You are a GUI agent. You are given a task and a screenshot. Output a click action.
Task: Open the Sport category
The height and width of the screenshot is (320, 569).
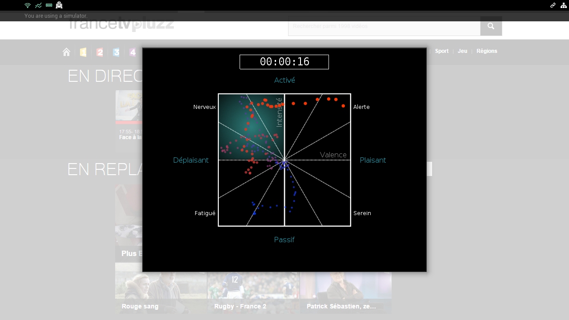(x=441, y=51)
